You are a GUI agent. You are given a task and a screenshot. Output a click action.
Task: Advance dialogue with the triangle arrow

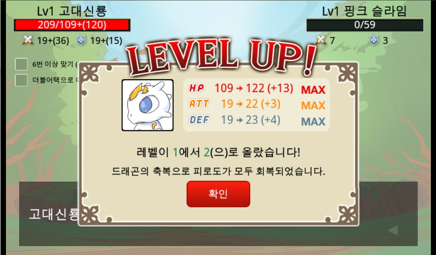(x=393, y=230)
